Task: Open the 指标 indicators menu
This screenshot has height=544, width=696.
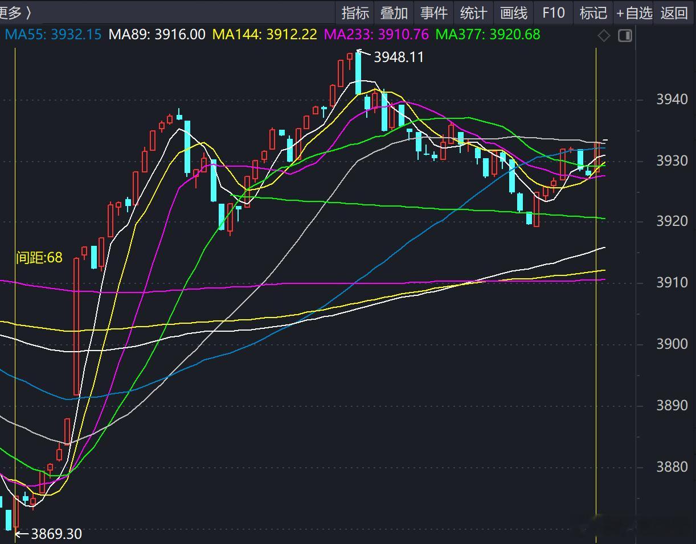Action: 355,13
